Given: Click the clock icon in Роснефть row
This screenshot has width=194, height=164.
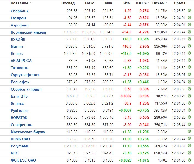Looking at the screenshot, I should [189, 82].
